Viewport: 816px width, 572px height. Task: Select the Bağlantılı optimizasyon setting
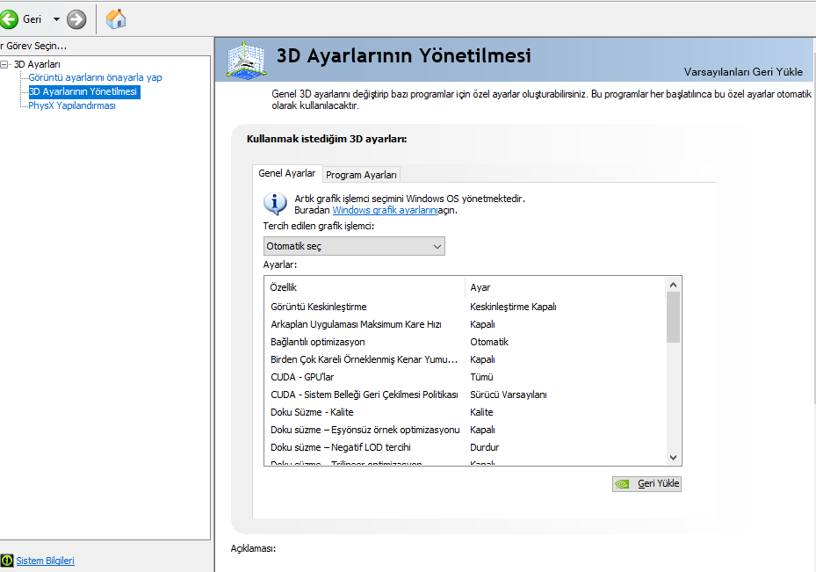pyautogui.click(x=465, y=342)
